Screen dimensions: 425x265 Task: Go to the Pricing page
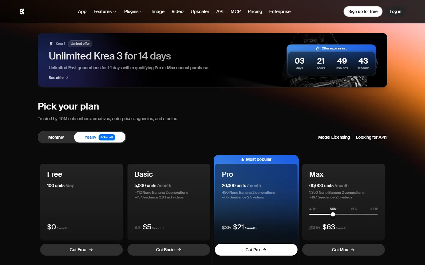[x=255, y=11]
